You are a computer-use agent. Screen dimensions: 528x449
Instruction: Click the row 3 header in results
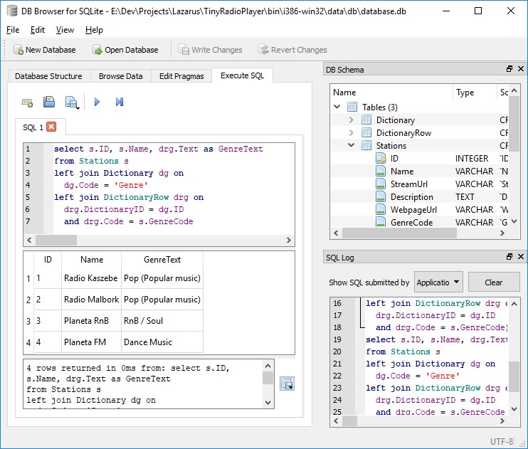[x=28, y=321]
